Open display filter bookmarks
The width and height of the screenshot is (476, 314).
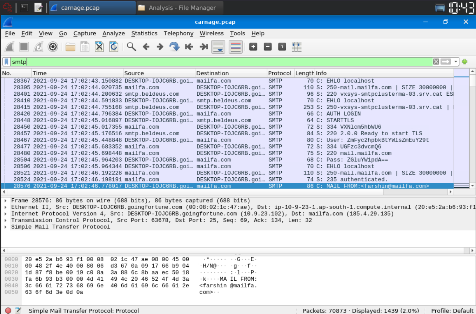pyautogui.click(x=7, y=62)
